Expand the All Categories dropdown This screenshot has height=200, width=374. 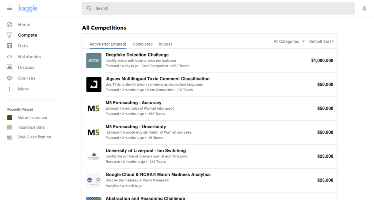[289, 42]
